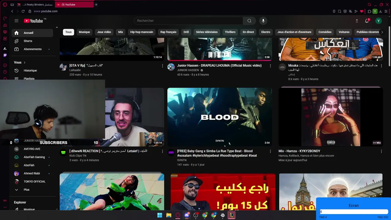Open browser extensions cube icon
This screenshot has height=220, width=391.
369,11
